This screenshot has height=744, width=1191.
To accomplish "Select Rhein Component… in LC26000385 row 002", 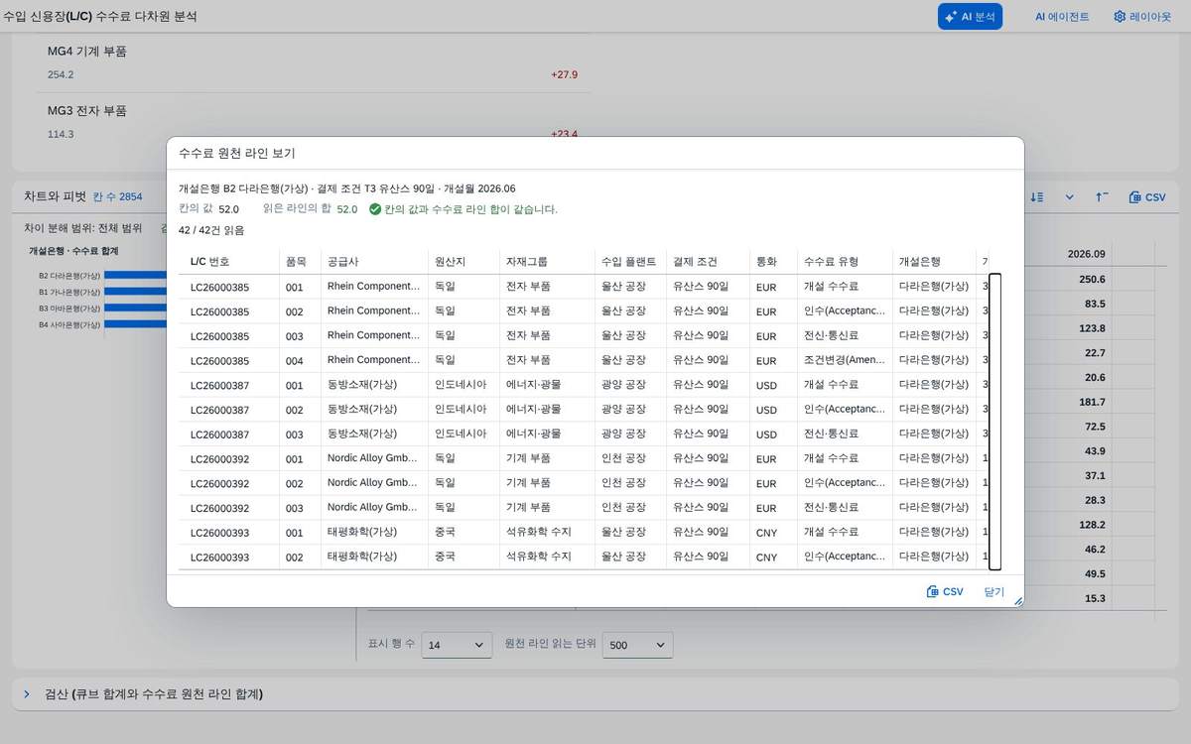I will click(x=373, y=310).
